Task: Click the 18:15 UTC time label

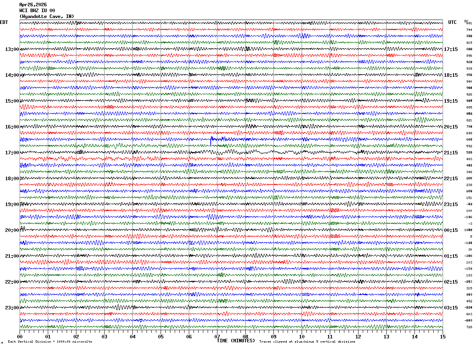Action: point(451,75)
